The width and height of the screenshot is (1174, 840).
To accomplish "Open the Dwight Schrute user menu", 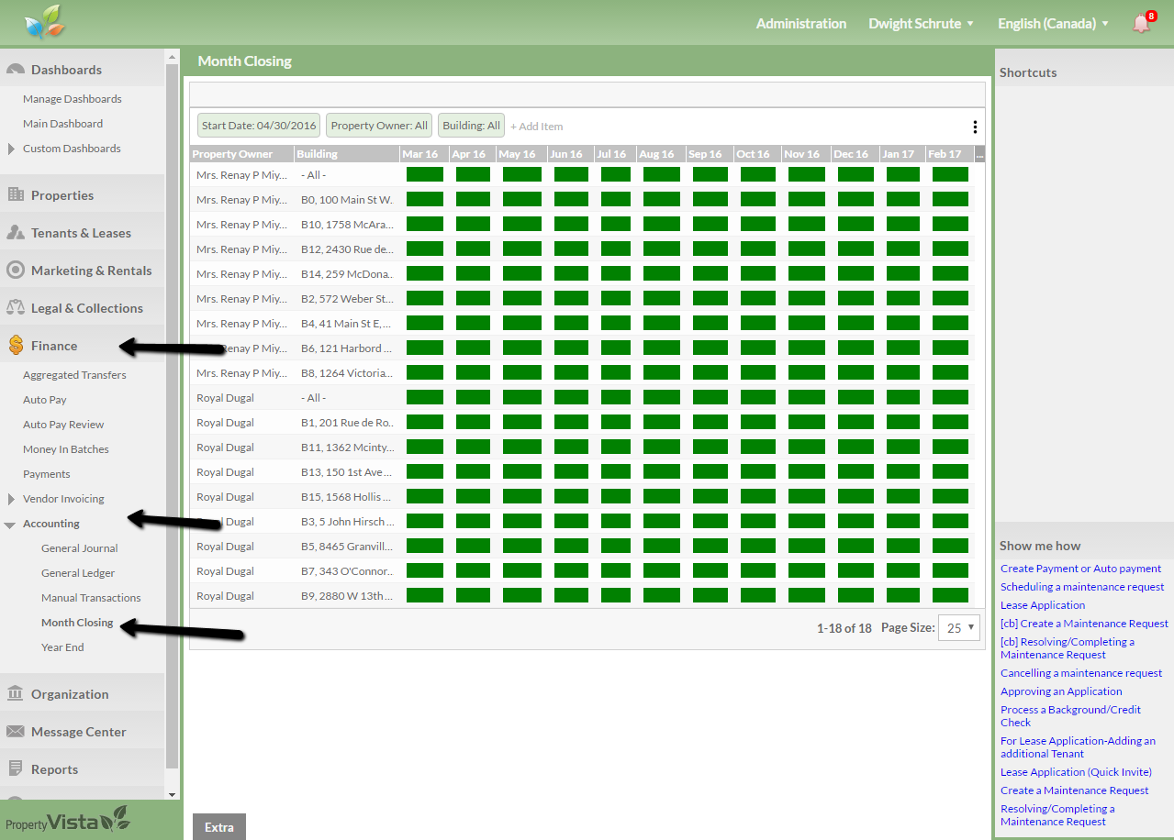I will click(921, 24).
